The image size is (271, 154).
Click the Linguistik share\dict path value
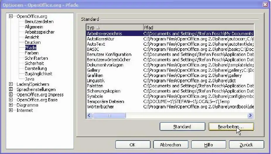tap(190, 81)
